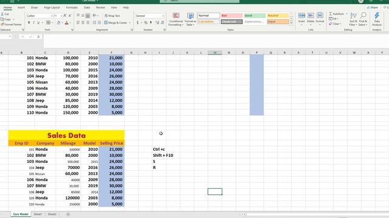The height and width of the screenshot is (218, 389).
Task: Apply Comma style format
Action: tap(151, 23)
